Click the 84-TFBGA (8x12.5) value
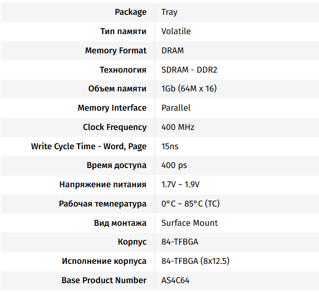Viewport: 319px width, 296px height. pos(196,261)
